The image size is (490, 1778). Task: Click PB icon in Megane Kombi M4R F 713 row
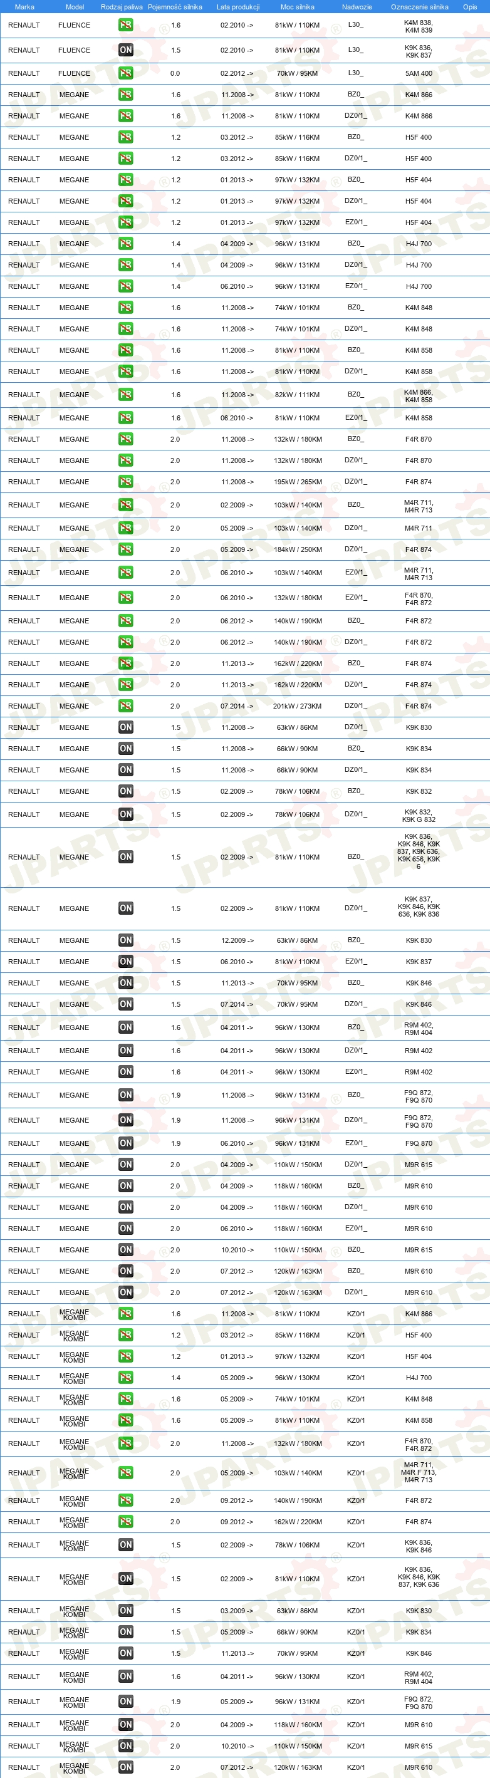(x=125, y=1473)
